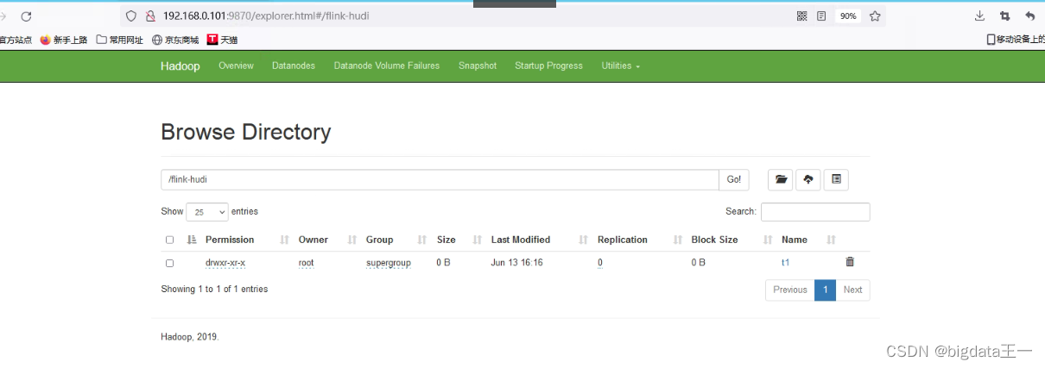Click the shield tracking protection icon
Viewport: 1045px width, 368px height.
pos(131,16)
